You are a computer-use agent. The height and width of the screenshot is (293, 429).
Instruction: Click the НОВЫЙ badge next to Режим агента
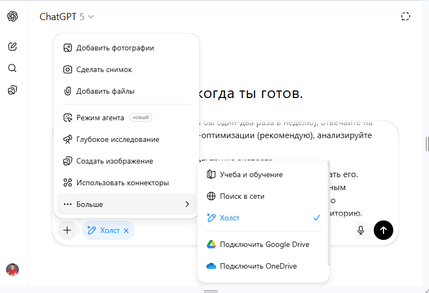[141, 118]
